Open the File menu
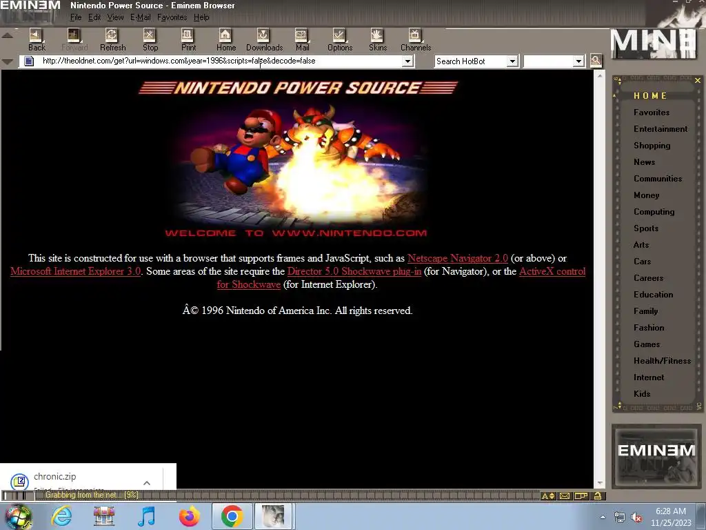Viewport: 706px width, 530px height. tap(76, 17)
